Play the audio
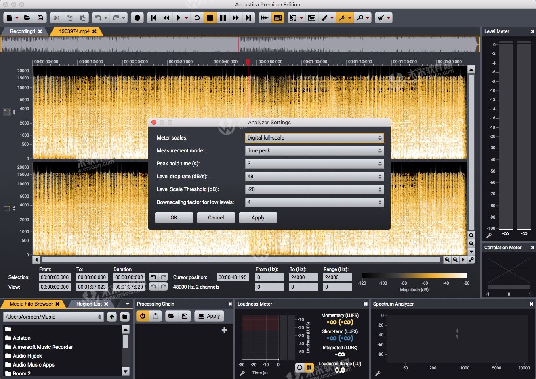Image resolution: width=536 pixels, height=379 pixels. tap(179, 18)
